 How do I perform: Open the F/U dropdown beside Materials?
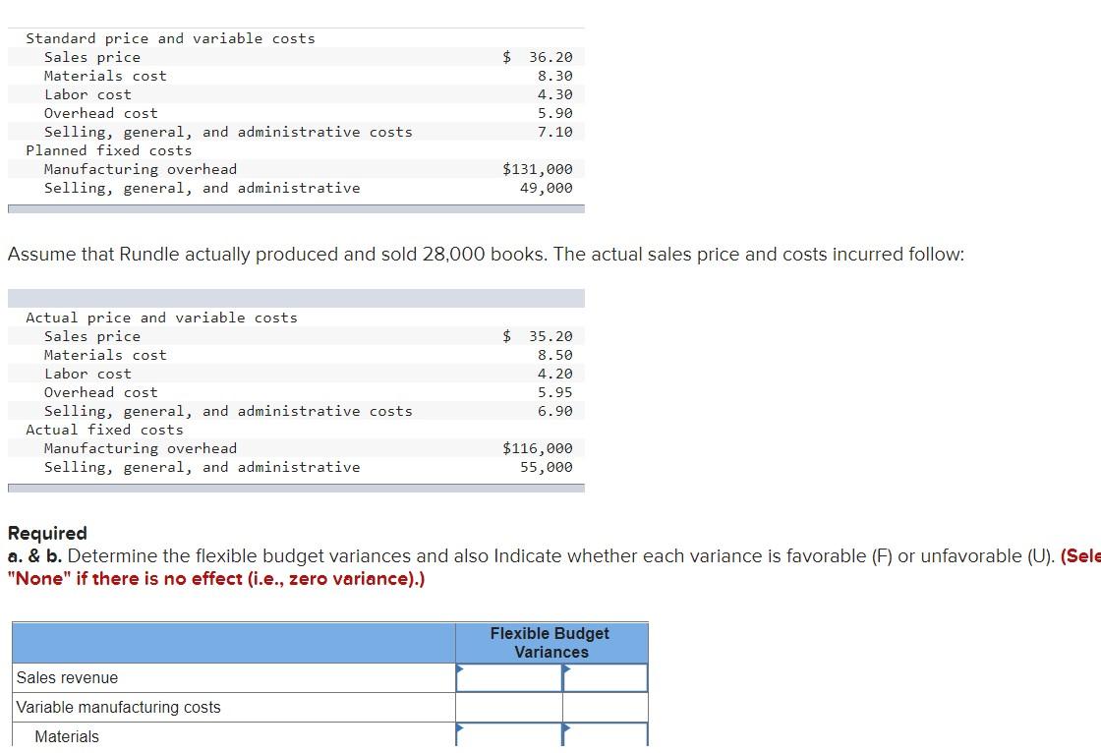click(x=604, y=736)
